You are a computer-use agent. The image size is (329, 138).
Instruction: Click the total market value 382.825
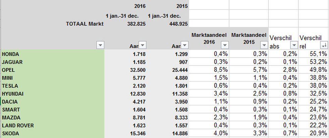pyautogui.click(x=136, y=24)
